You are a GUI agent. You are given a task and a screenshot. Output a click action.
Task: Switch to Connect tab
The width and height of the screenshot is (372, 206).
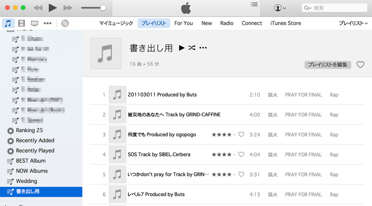click(252, 23)
